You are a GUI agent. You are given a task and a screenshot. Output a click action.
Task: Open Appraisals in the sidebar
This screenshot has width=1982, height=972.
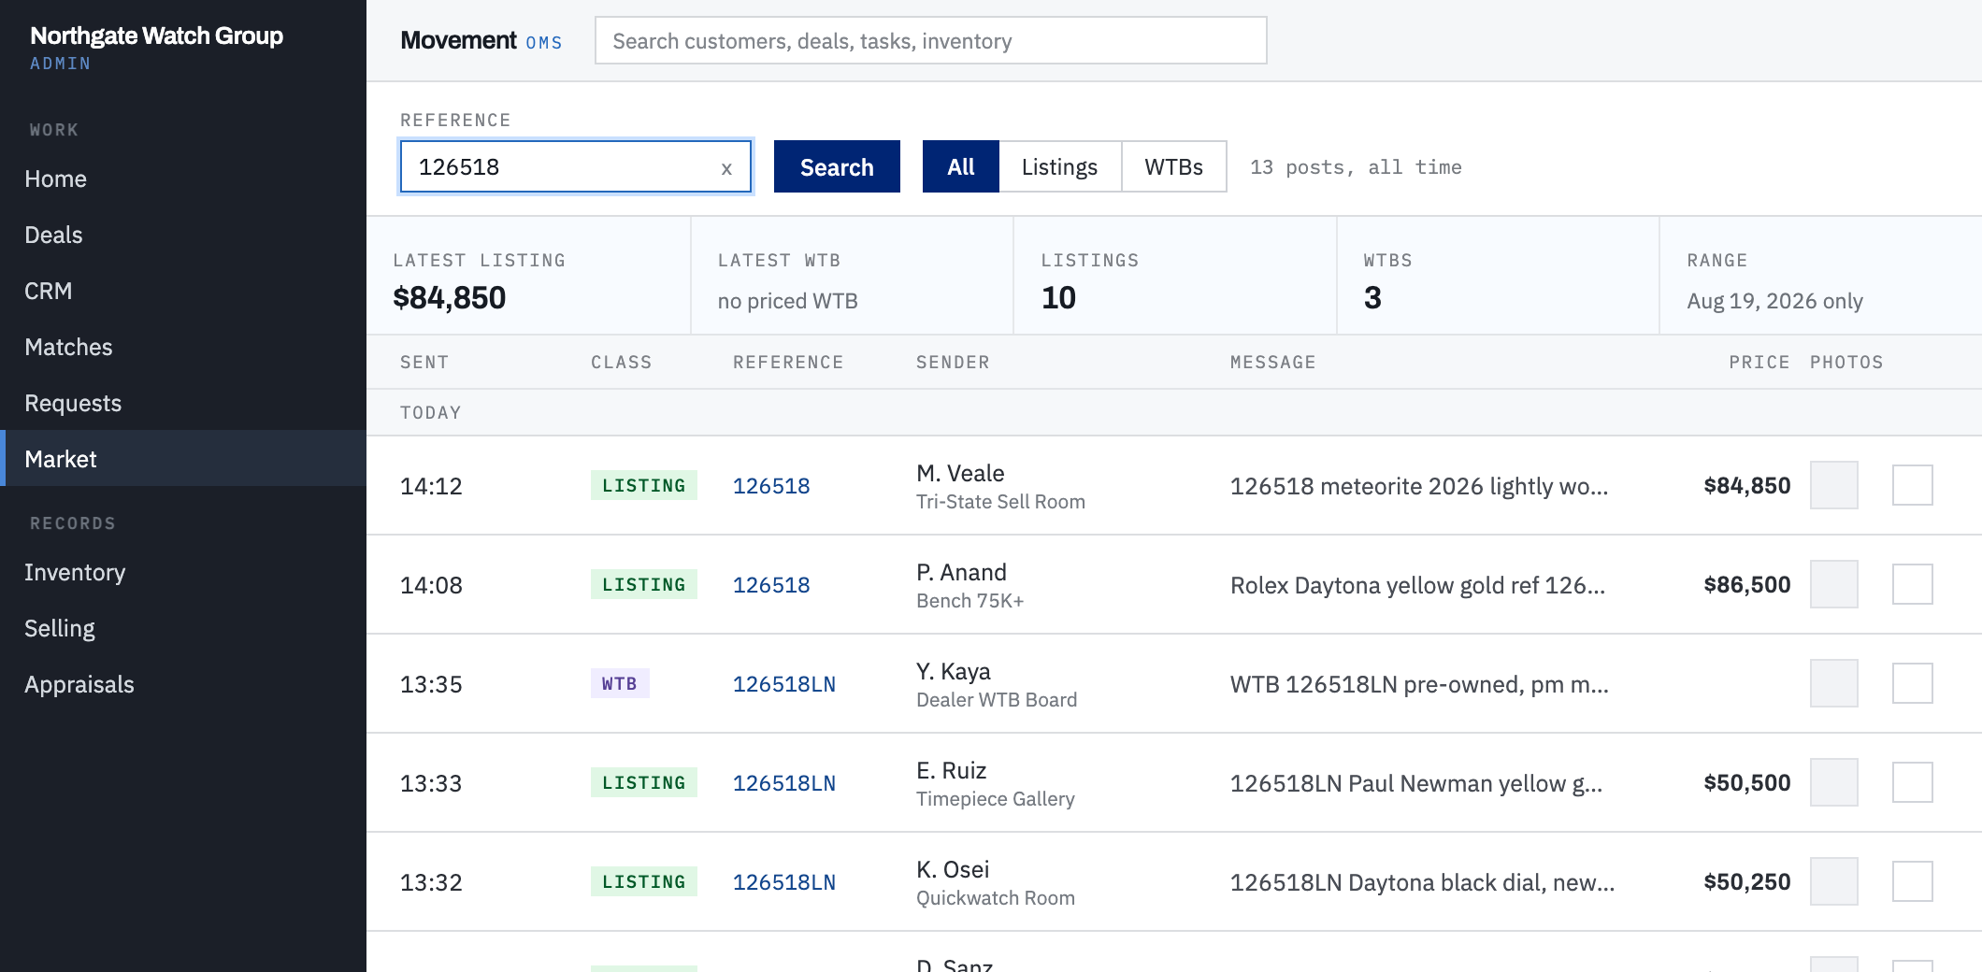click(183, 684)
